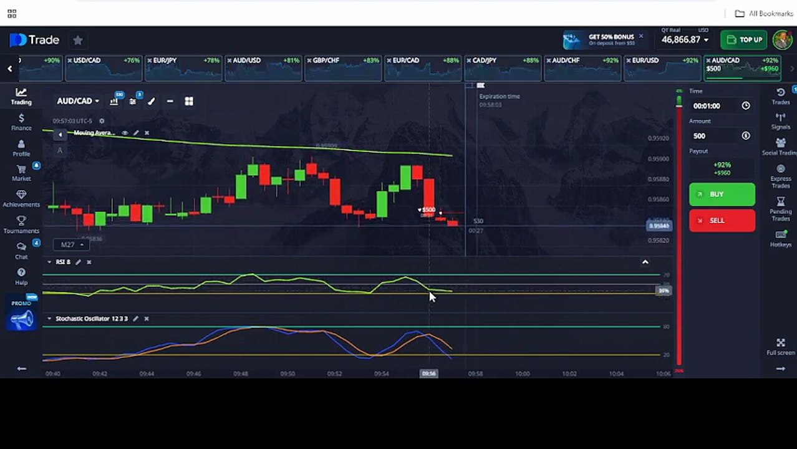
Task: Collapse the RSI 8 indicator panel
Action: pos(49,262)
